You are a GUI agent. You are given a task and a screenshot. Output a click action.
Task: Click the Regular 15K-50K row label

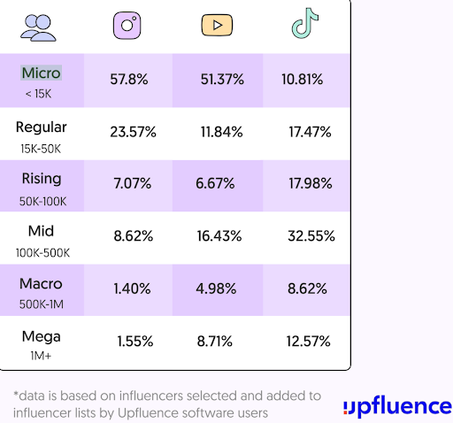(41, 137)
